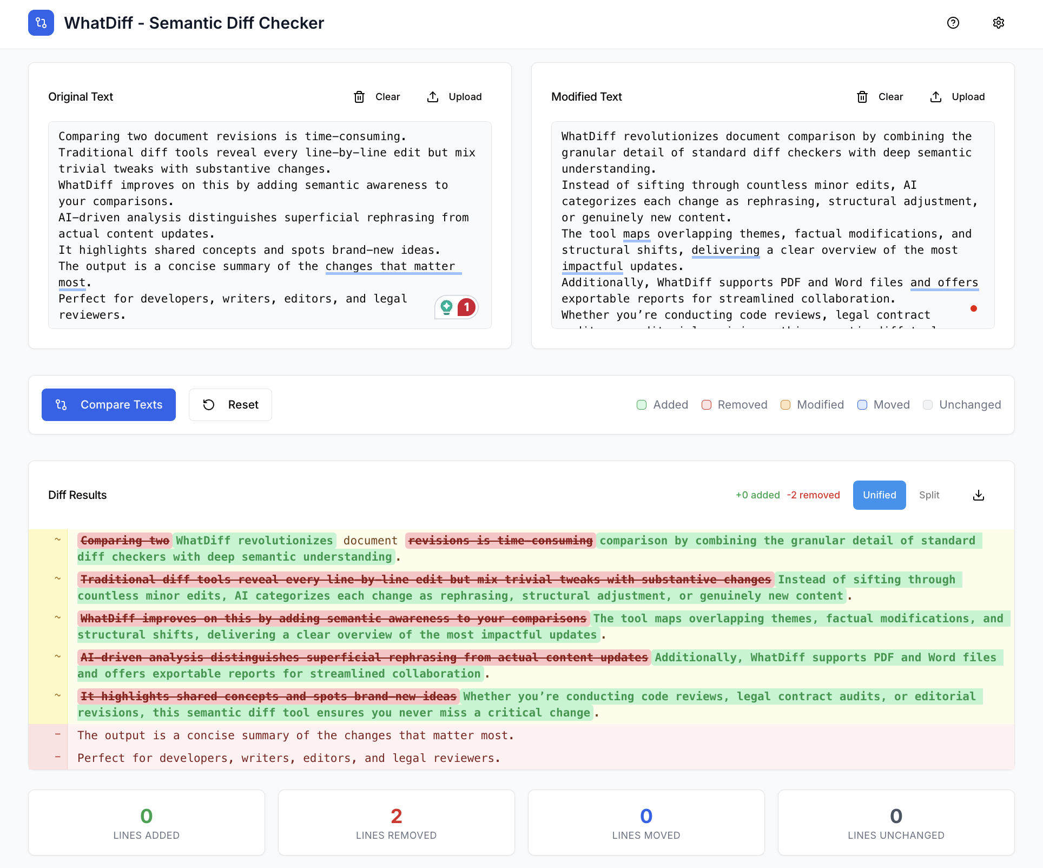Download the diff results

(979, 495)
